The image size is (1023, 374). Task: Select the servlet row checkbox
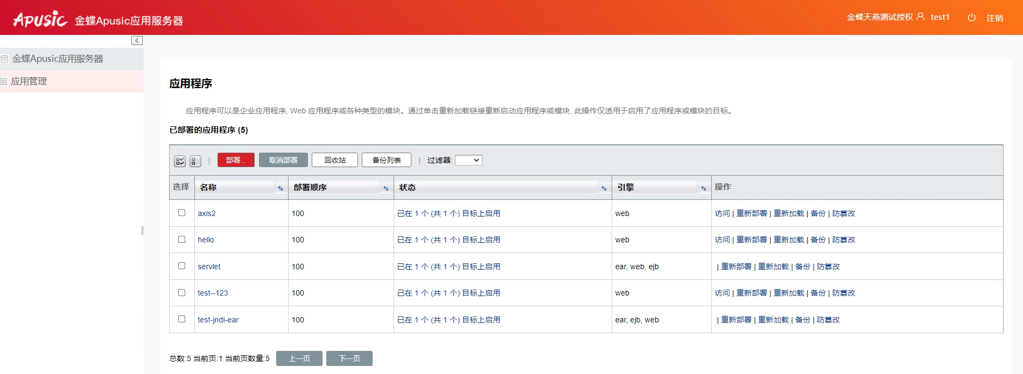[x=182, y=266]
